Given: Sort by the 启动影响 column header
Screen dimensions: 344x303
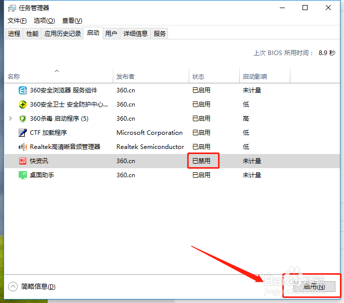Looking at the screenshot, I should (x=265, y=76).
